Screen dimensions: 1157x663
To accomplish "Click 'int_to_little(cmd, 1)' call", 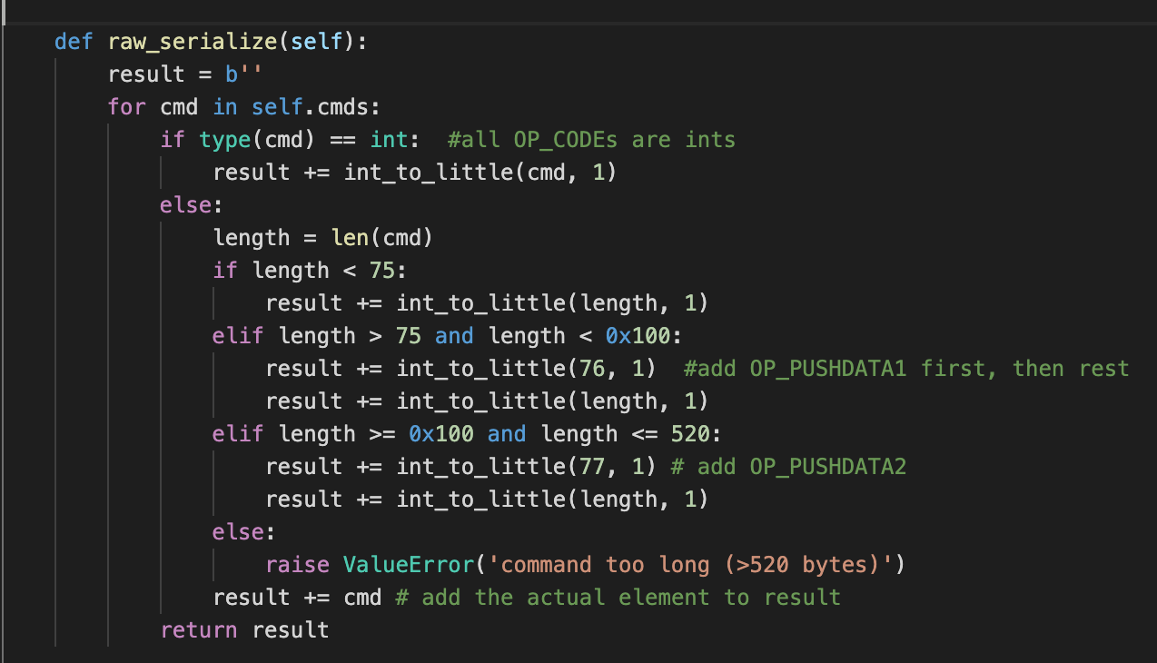I will [480, 173].
